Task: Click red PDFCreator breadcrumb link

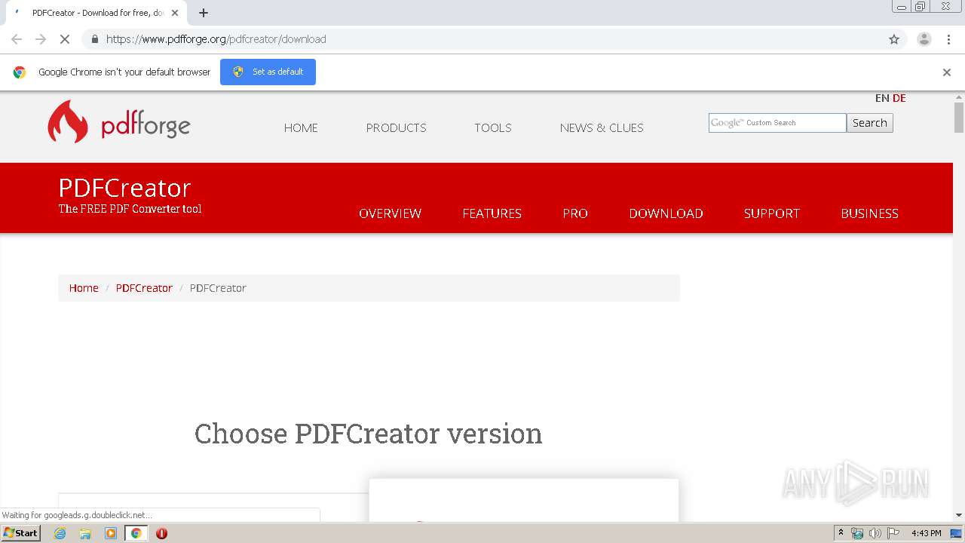Action: 144,288
